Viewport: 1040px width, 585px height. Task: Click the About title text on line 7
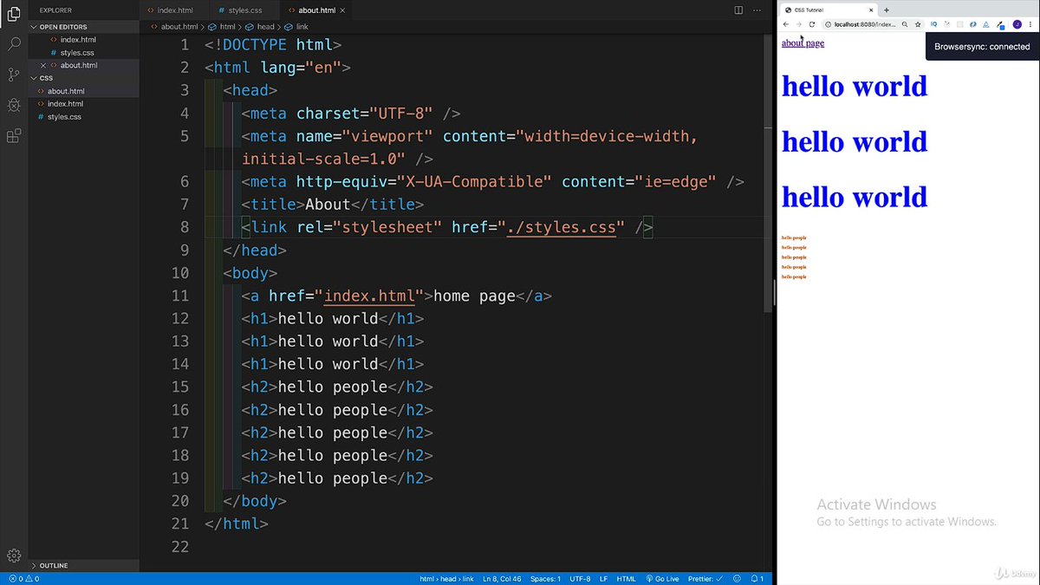328,205
